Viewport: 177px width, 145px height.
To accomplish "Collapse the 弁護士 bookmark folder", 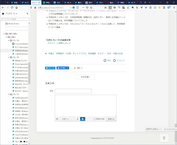I will pyautogui.click(x=6, y=37).
